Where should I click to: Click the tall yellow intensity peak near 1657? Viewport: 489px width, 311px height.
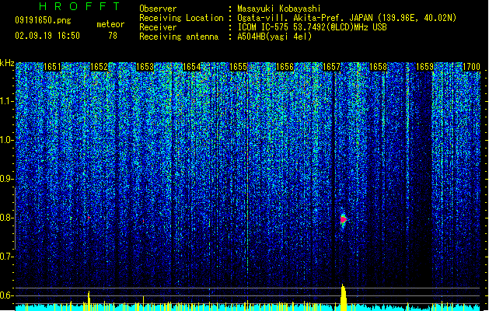(344, 296)
